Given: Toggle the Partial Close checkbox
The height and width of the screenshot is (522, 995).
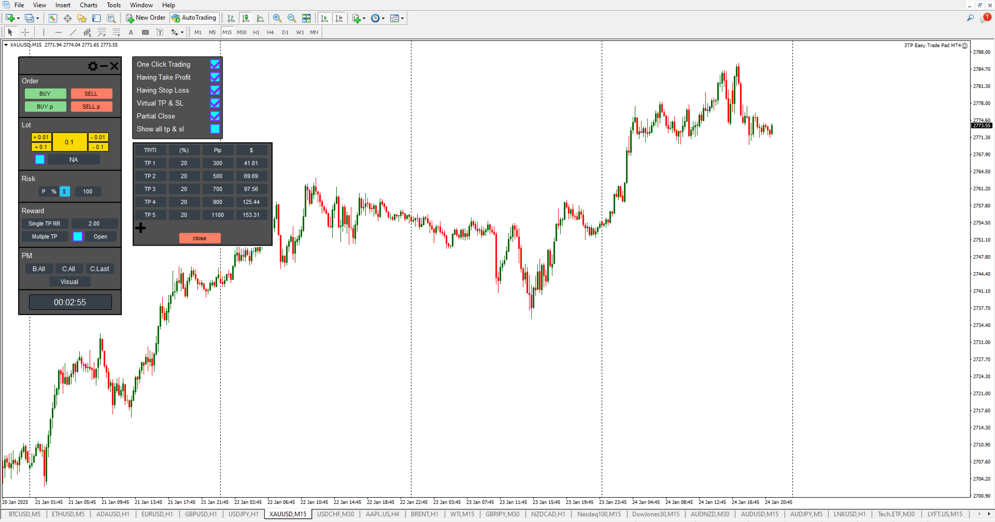Looking at the screenshot, I should click(x=215, y=116).
